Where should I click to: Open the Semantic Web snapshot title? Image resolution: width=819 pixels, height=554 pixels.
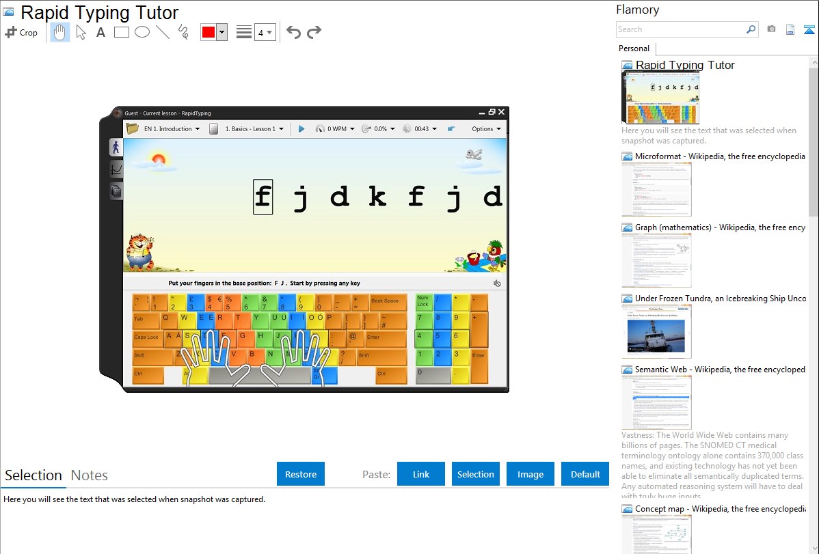tap(720, 370)
